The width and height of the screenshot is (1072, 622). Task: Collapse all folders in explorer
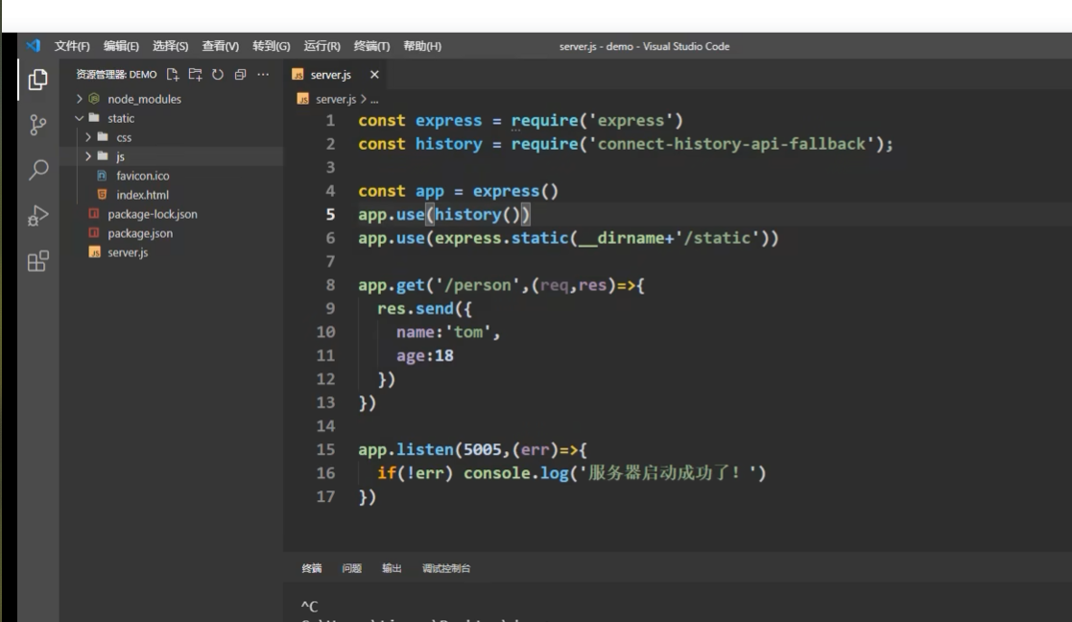(x=240, y=75)
